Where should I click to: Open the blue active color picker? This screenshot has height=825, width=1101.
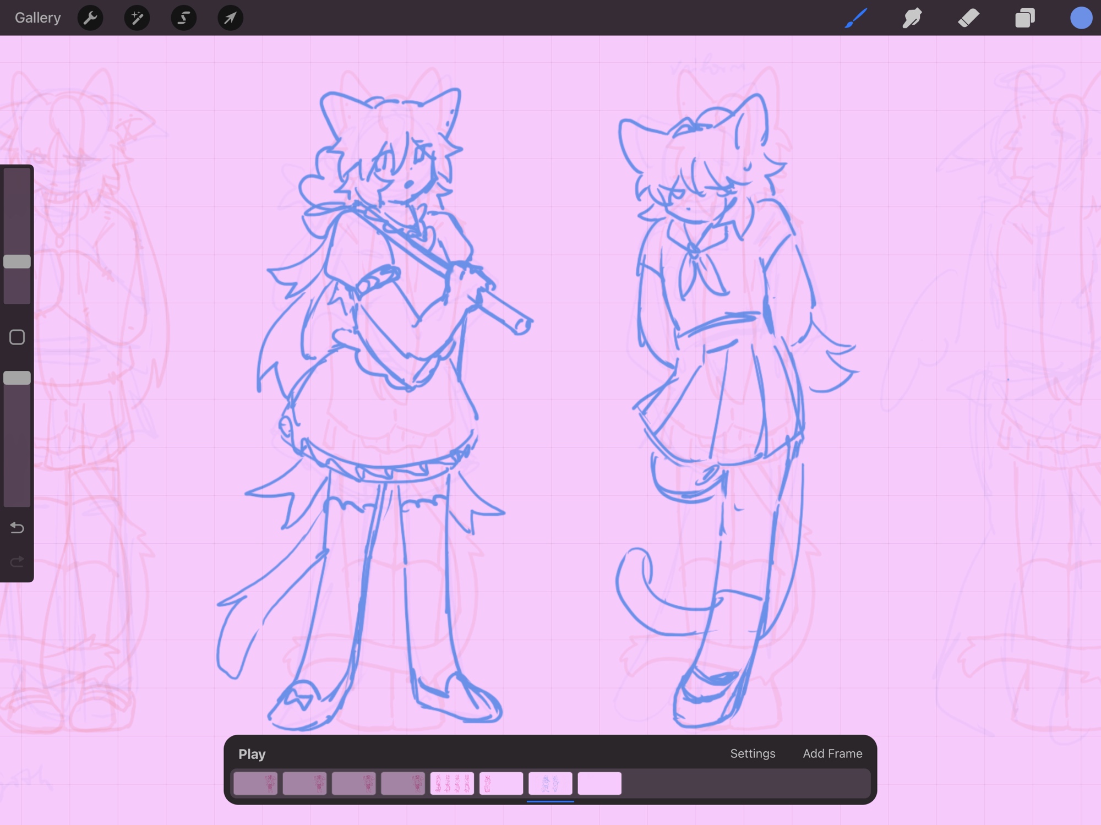click(x=1081, y=18)
